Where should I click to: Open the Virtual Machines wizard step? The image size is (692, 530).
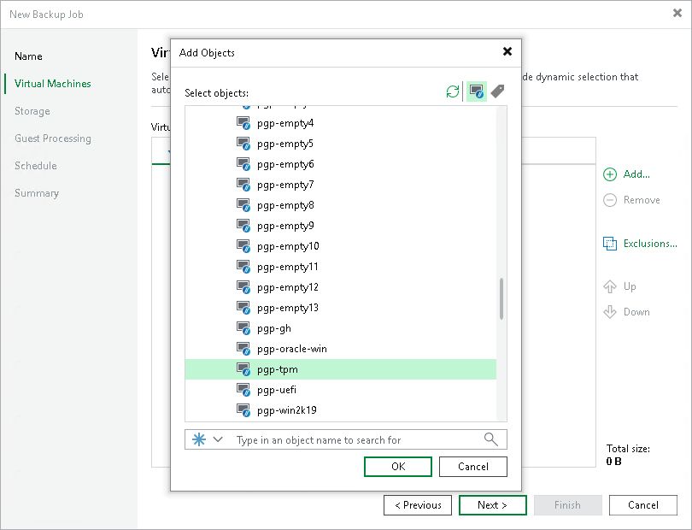tap(52, 84)
